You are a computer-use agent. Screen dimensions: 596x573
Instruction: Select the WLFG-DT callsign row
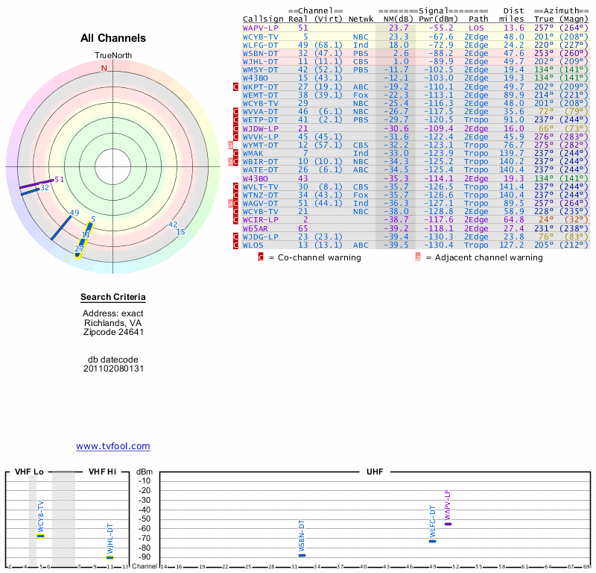(261, 44)
